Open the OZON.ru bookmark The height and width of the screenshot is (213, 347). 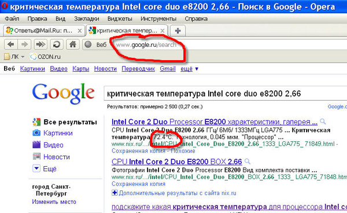[45, 57]
